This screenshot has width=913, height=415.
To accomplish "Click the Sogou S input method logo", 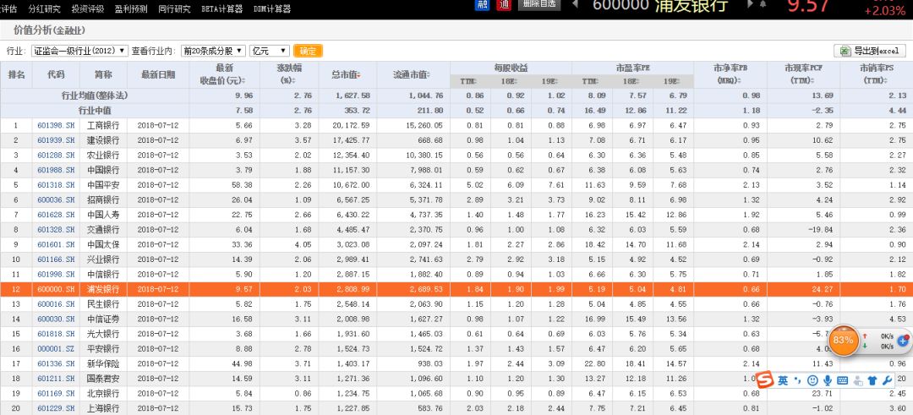I will point(764,380).
